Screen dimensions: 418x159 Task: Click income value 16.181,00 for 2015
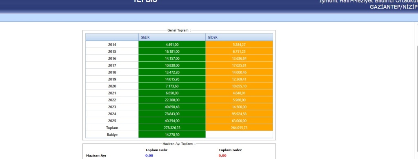click(172, 52)
